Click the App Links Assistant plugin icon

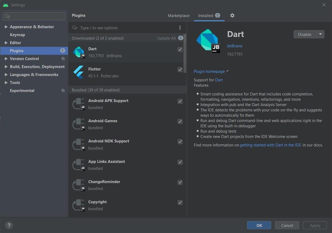tap(79, 165)
